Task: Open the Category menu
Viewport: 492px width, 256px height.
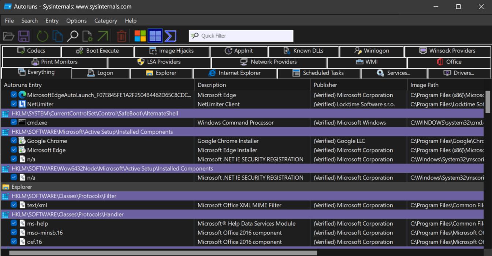Action: (x=105, y=21)
